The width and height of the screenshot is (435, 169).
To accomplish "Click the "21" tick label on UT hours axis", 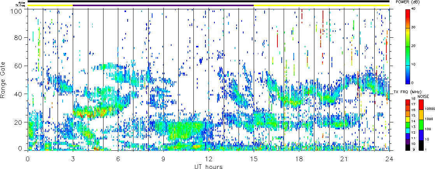I will point(344,159).
